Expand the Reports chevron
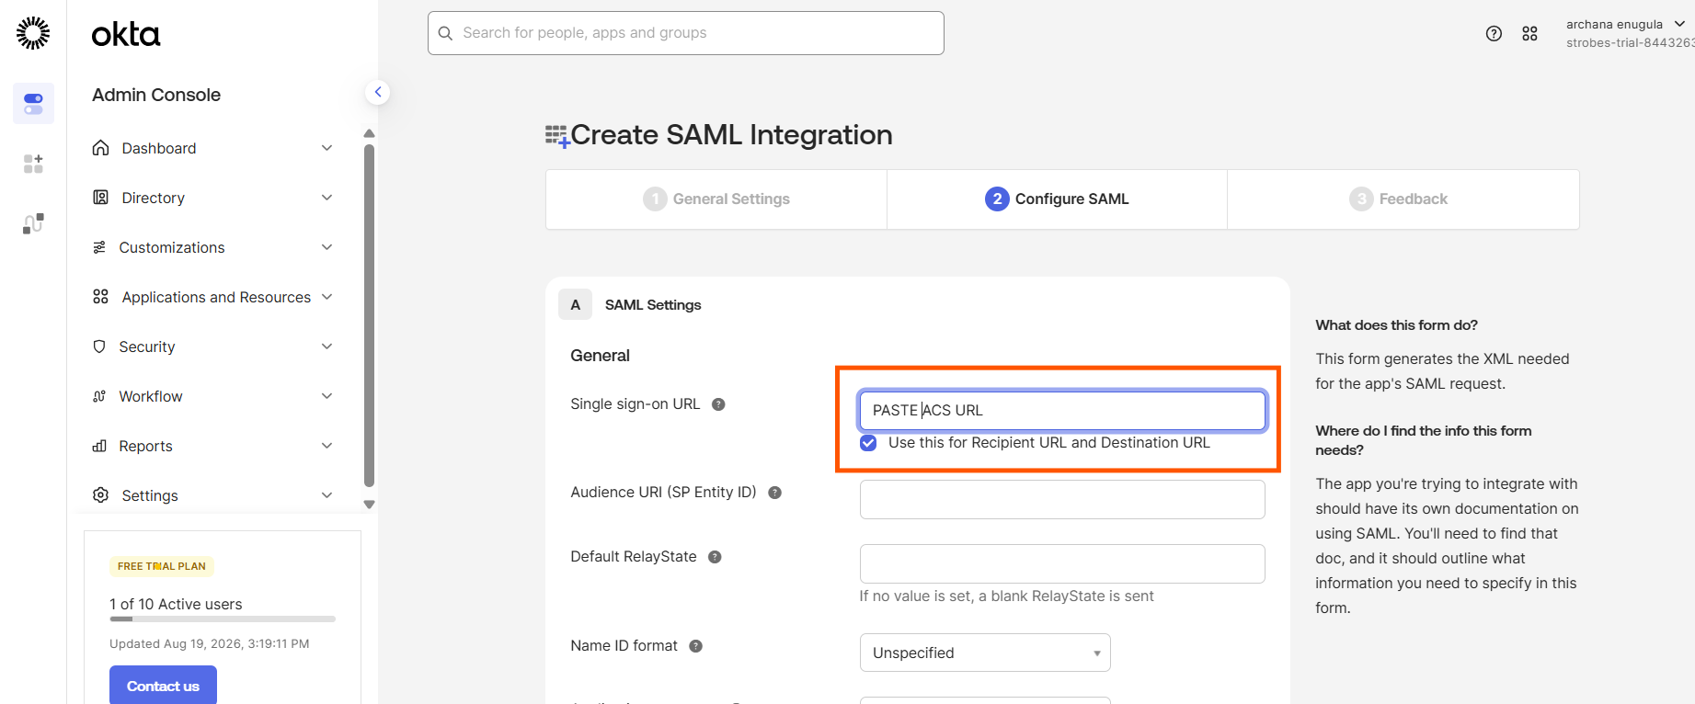Image resolution: width=1695 pixels, height=704 pixels. (326, 446)
